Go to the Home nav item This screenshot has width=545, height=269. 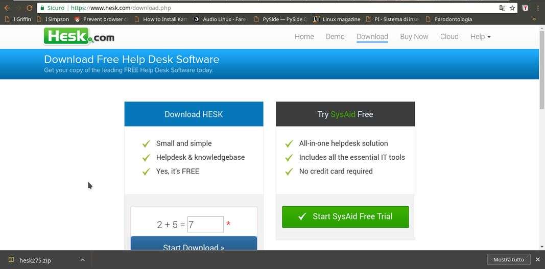(x=304, y=36)
